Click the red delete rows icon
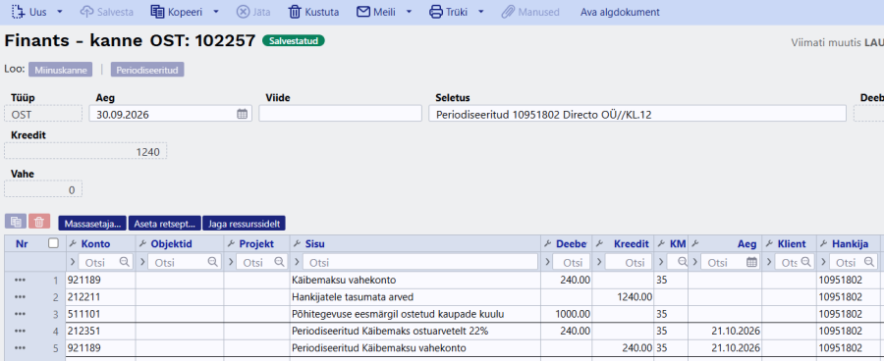This screenshot has height=361, width=884. coord(39,222)
